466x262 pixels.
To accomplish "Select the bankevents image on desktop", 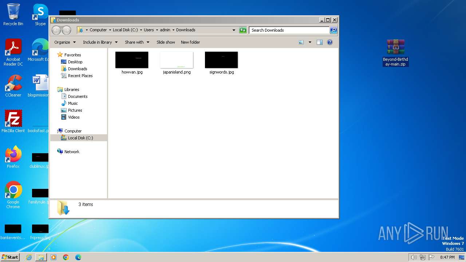I will (x=13, y=232).
